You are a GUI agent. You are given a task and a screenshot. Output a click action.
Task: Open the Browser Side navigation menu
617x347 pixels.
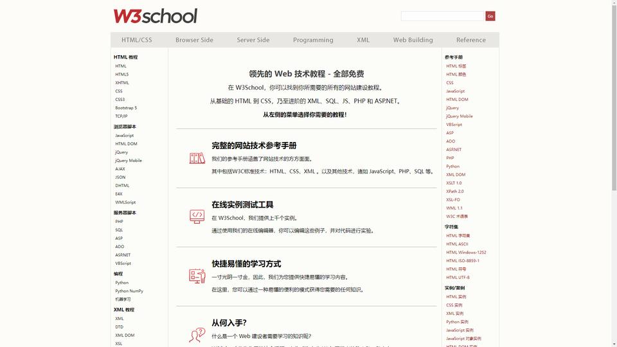[194, 40]
